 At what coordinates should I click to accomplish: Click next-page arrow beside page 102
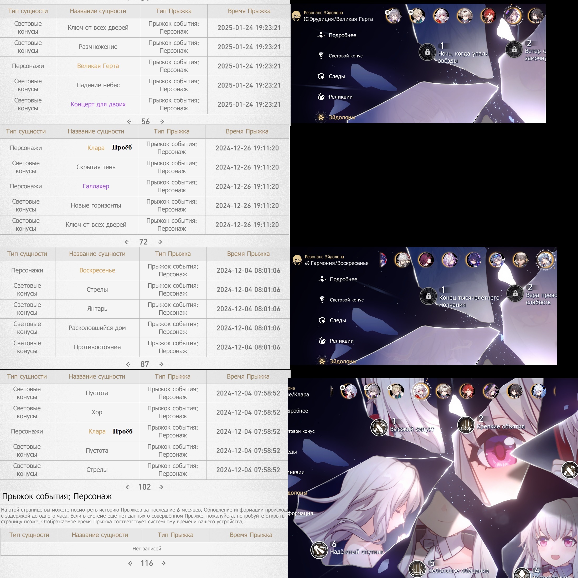[161, 487]
